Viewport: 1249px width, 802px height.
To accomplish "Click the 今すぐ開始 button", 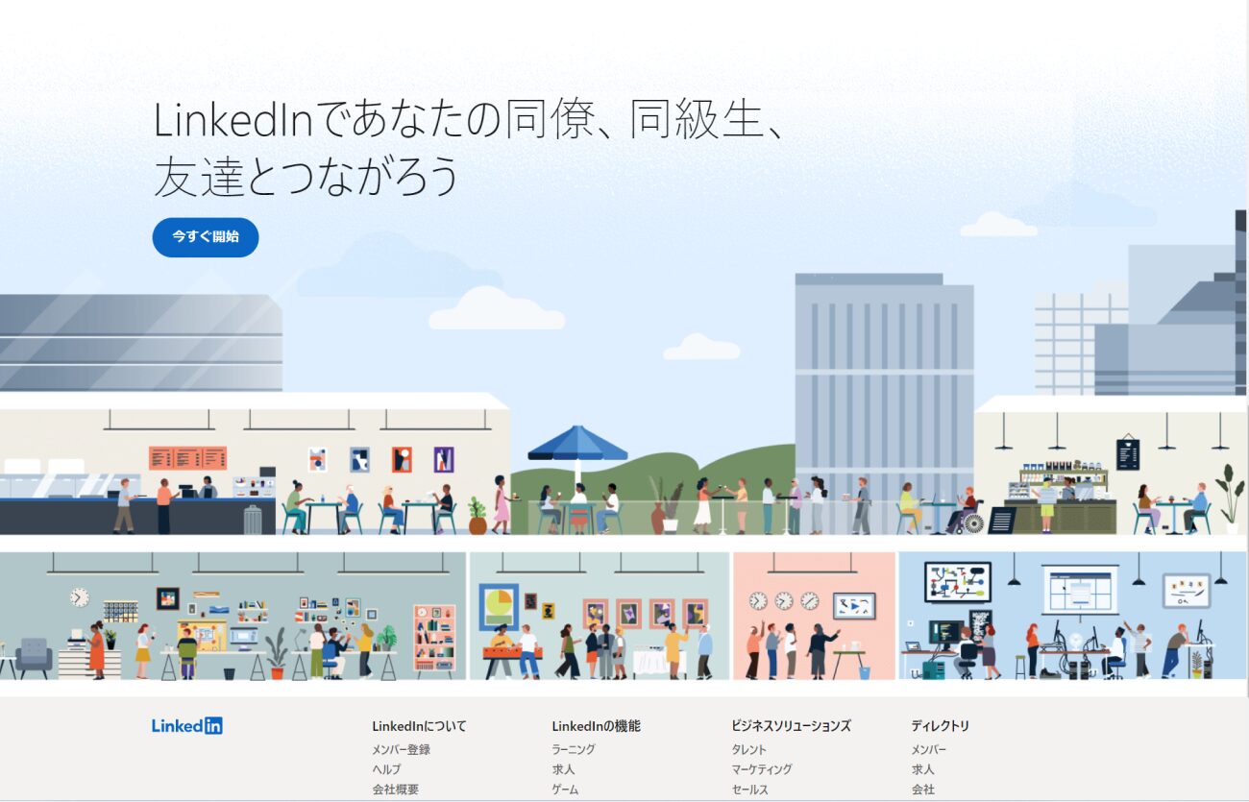I will point(206,237).
